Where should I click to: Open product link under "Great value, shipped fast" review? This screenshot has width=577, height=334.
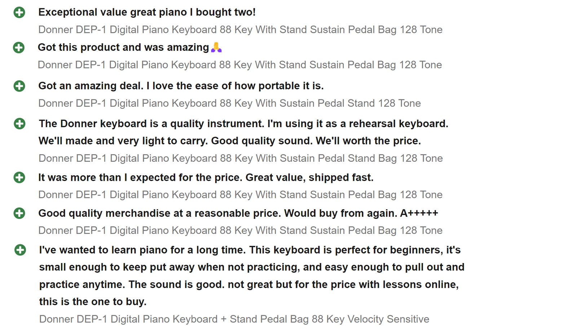(240, 195)
